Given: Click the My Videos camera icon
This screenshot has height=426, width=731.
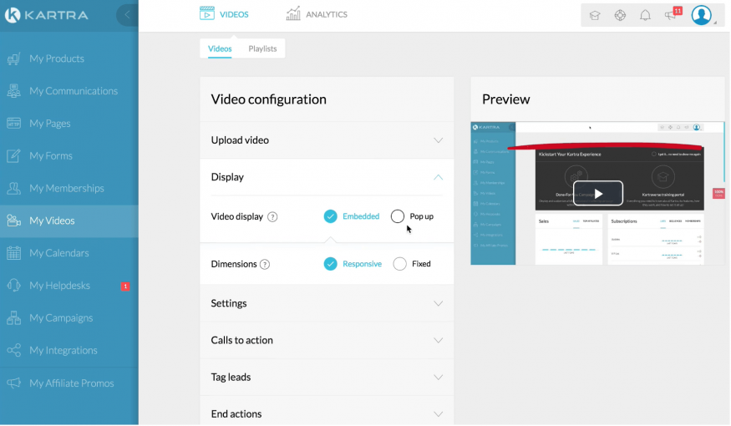Looking at the screenshot, I should pyautogui.click(x=13, y=221).
